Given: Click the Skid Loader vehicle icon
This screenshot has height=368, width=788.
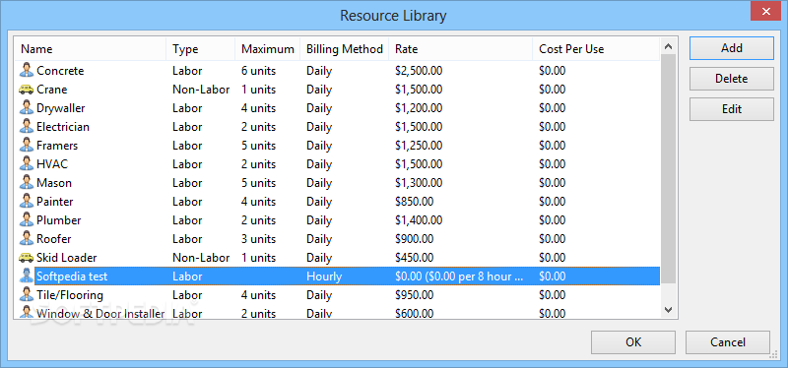Looking at the screenshot, I should pyautogui.click(x=27, y=258).
